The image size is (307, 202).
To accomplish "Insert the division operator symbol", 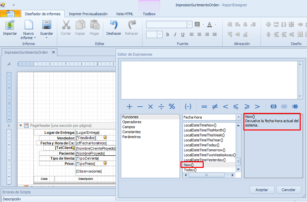I will point(161,107).
